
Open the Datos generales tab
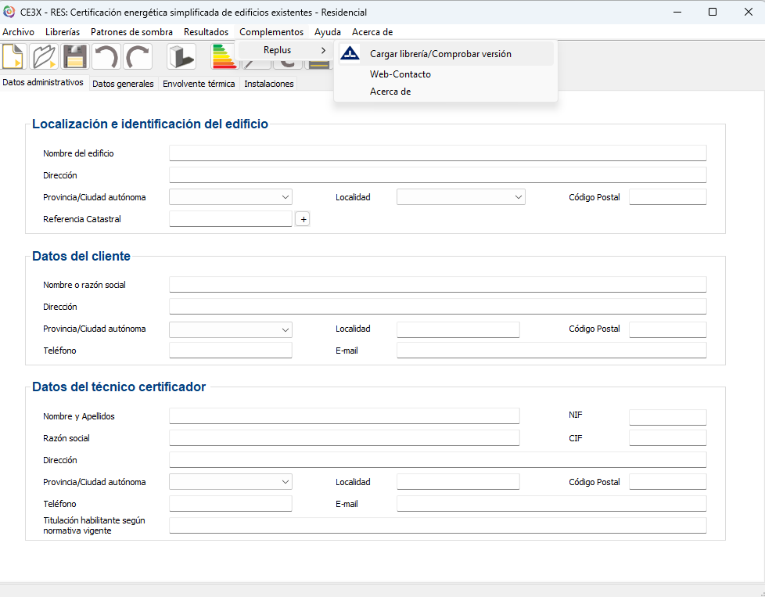point(123,84)
